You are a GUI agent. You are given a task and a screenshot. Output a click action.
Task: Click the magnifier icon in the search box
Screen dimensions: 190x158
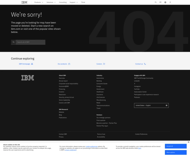pos(14,42)
